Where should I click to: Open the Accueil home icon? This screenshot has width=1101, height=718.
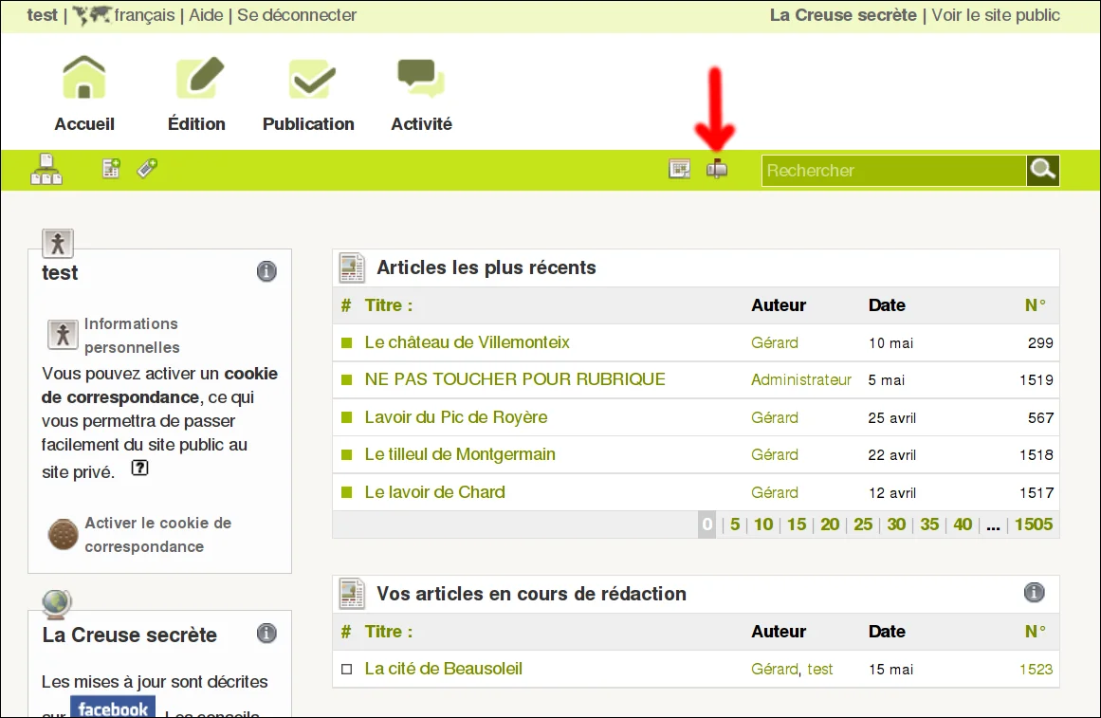pos(84,77)
